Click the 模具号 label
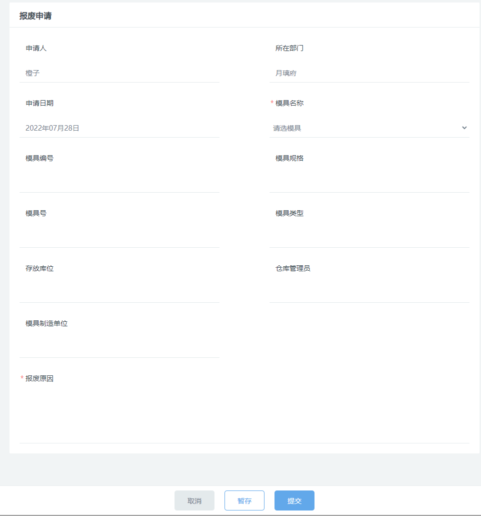The width and height of the screenshot is (481, 516). (x=36, y=213)
